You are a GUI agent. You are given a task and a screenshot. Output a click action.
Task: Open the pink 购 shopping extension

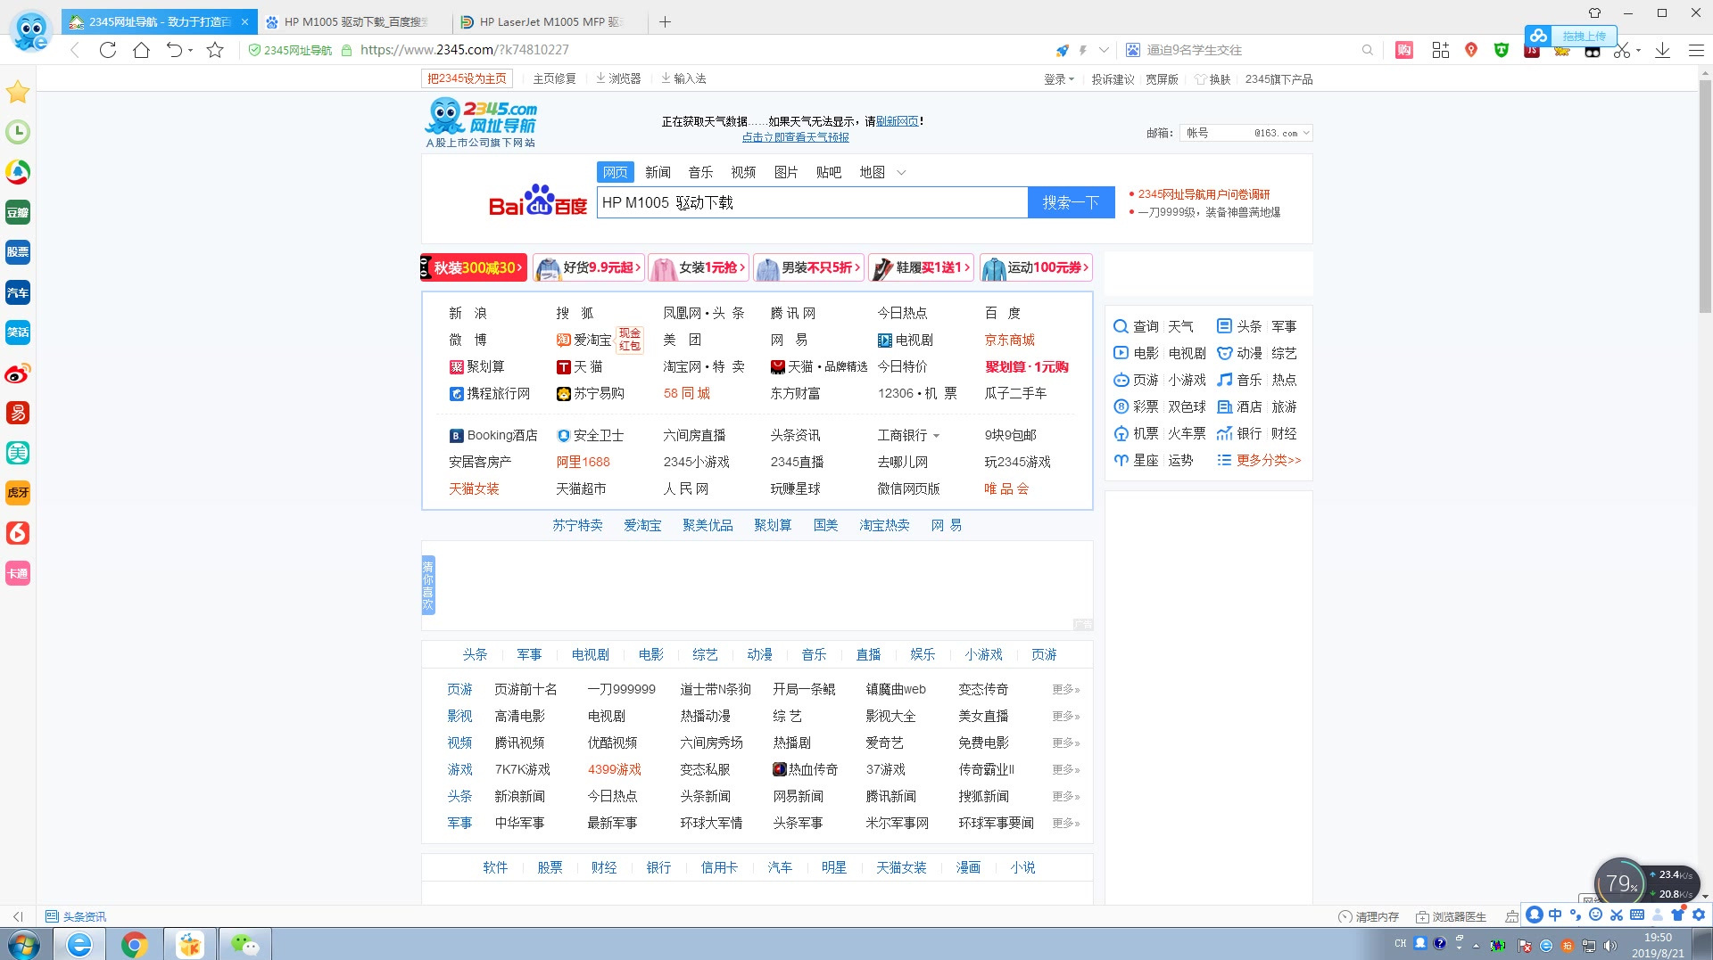coord(1404,50)
